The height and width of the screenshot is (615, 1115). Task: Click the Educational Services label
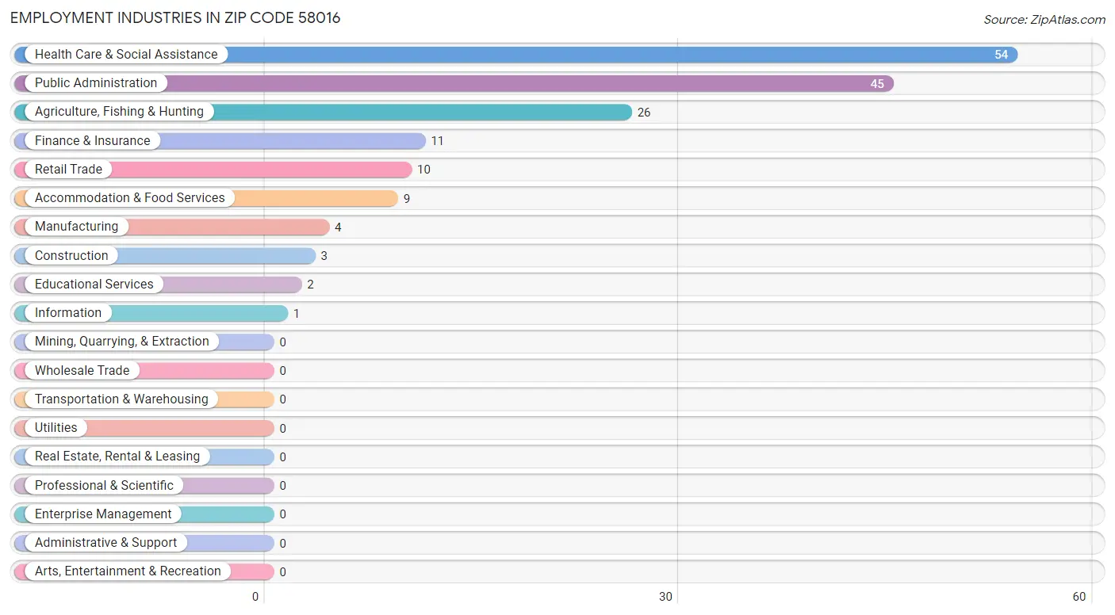coord(94,285)
